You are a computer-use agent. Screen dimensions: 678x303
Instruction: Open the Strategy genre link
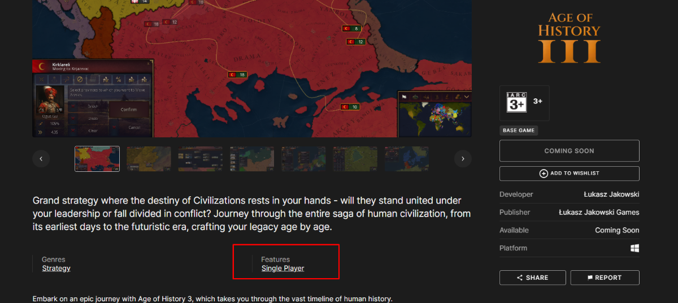point(56,269)
